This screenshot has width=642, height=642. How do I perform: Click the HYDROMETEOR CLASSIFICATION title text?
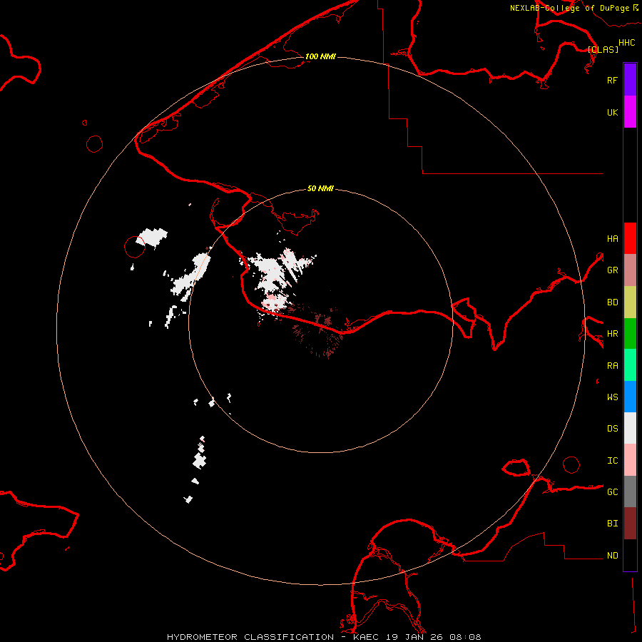[x=250, y=637]
